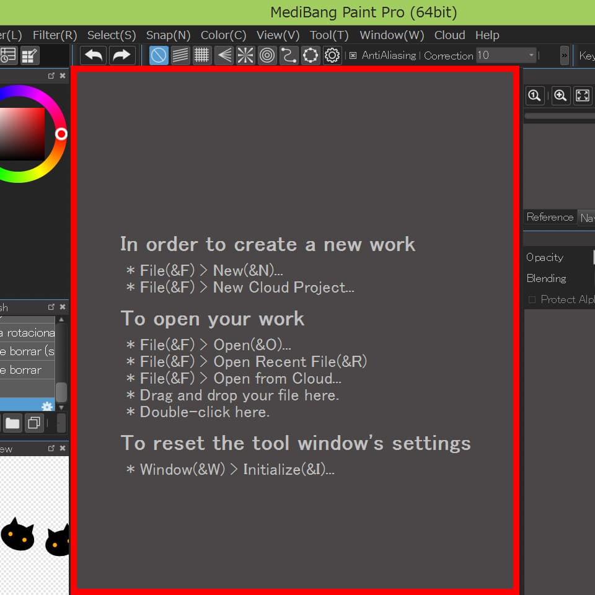This screenshot has width=595, height=595.
Task: Select the brush entry ending in 'rotaciona'
Action: 27,333
